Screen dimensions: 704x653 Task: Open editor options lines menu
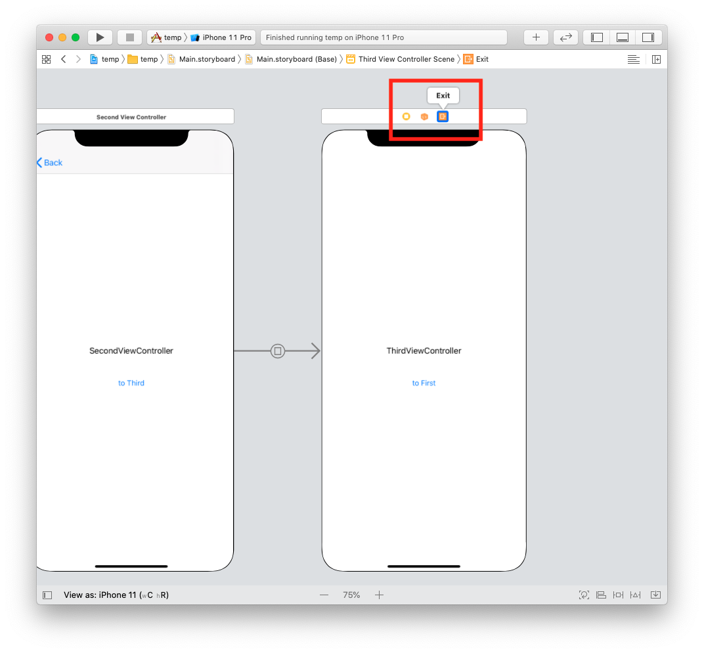pyautogui.click(x=634, y=59)
